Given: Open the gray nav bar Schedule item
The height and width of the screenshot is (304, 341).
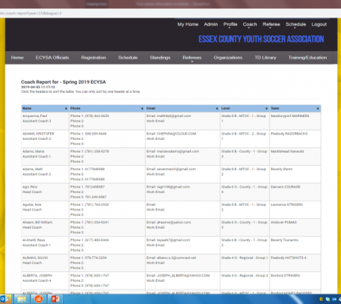Looking at the screenshot, I should (x=128, y=58).
